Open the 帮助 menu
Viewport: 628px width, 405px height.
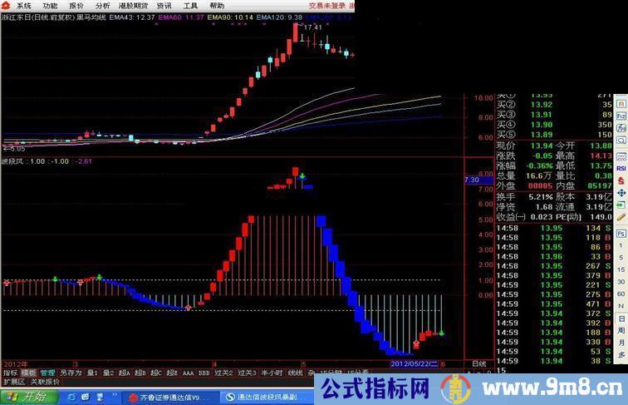217,6
